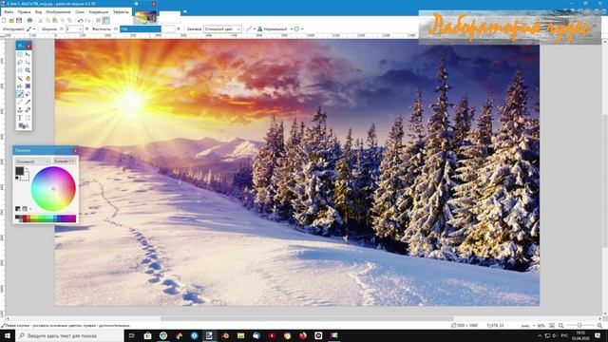Toggle the pixel grid button
The height and width of the screenshot is (342, 608).
[x=98, y=20]
